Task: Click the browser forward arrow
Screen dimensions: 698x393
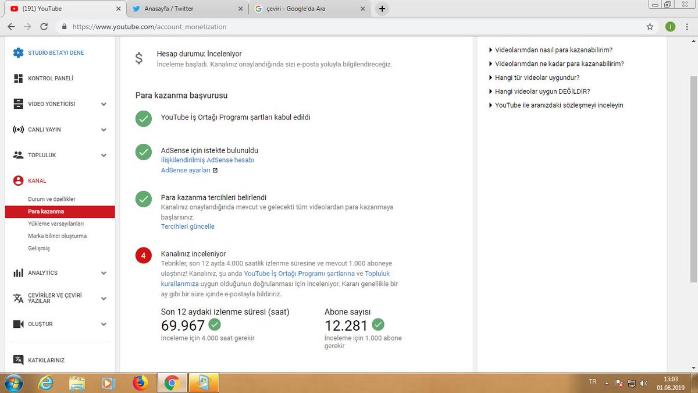Action: [27, 27]
